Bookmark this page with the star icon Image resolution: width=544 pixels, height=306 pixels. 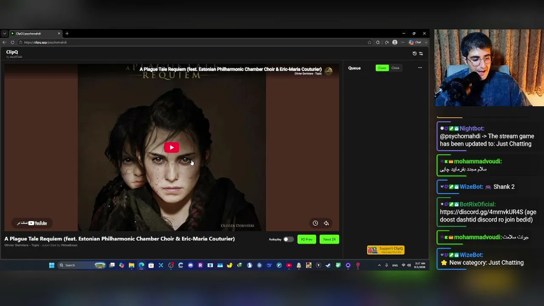pyautogui.click(x=370, y=42)
